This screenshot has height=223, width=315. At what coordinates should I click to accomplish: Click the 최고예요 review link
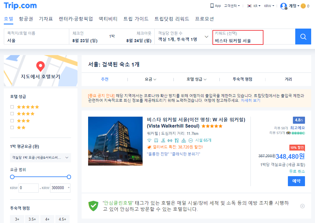[298, 128]
